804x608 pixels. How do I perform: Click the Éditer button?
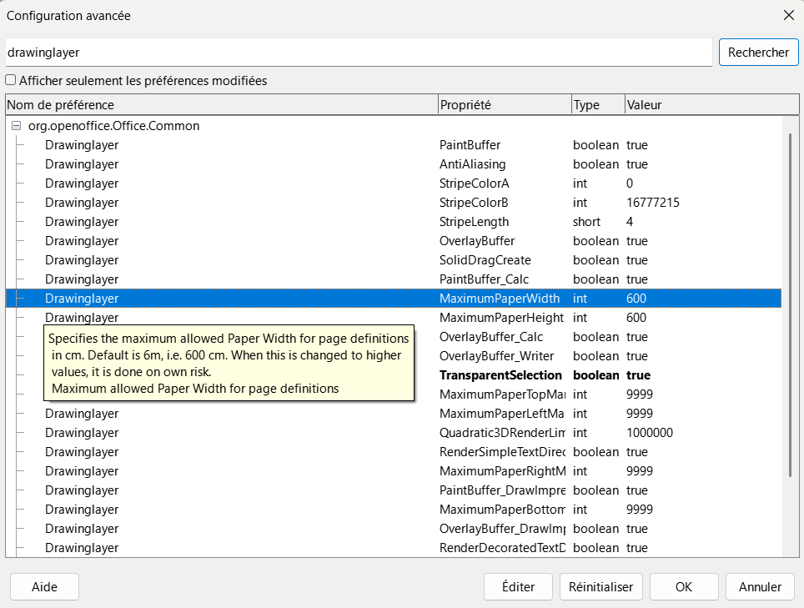click(518, 586)
